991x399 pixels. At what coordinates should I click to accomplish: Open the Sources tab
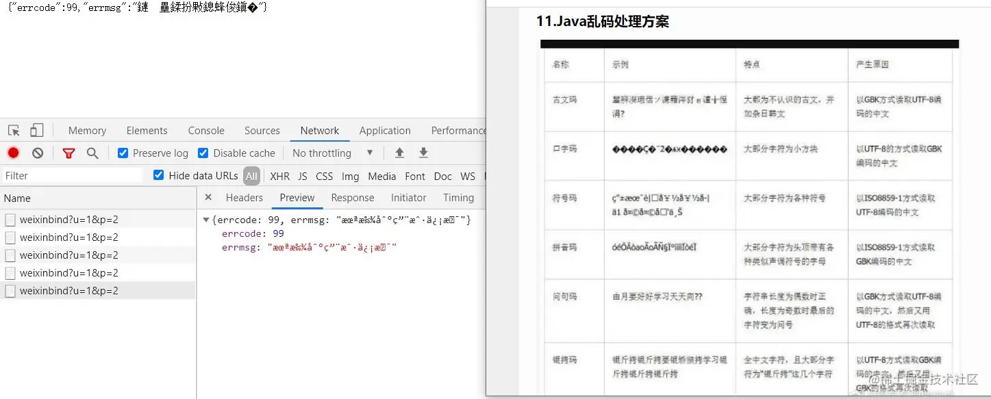pyautogui.click(x=262, y=130)
